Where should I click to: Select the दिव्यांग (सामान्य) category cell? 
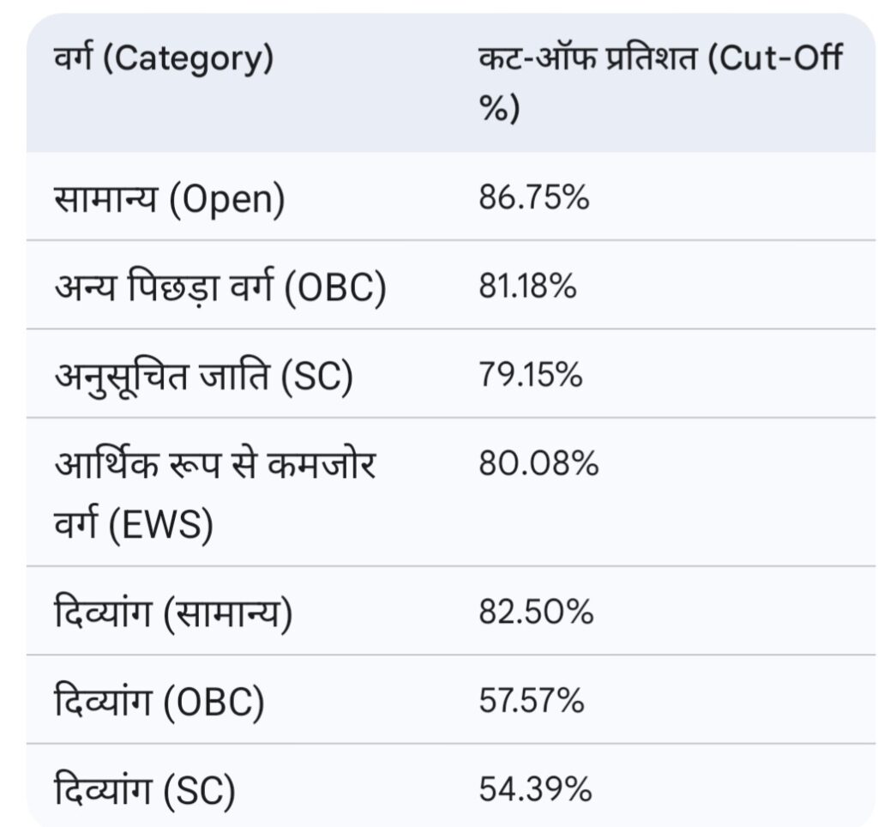pyautogui.click(x=172, y=614)
